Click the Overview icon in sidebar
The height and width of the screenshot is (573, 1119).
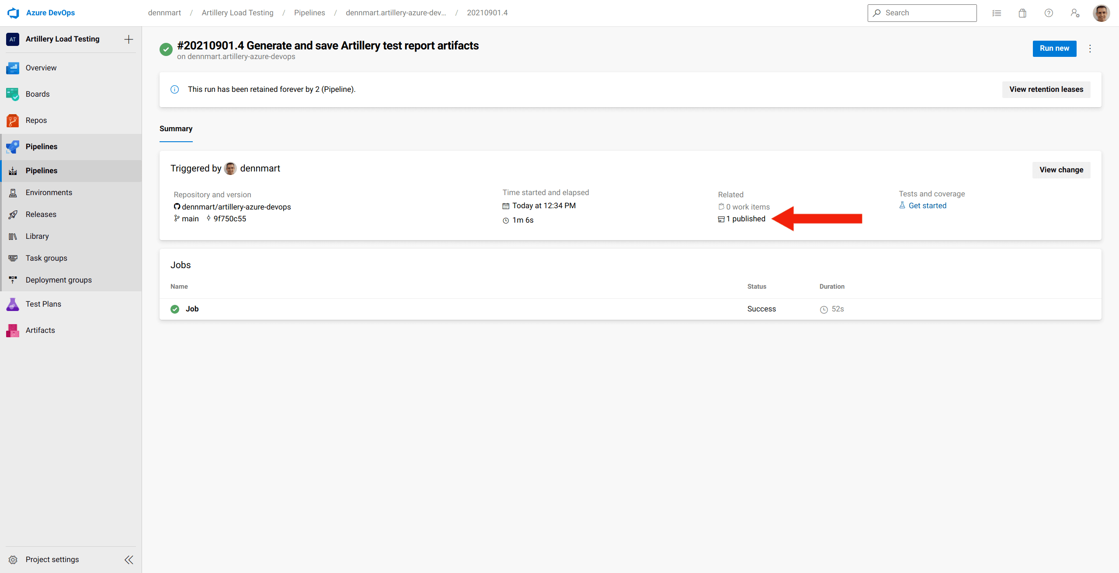[12, 67]
